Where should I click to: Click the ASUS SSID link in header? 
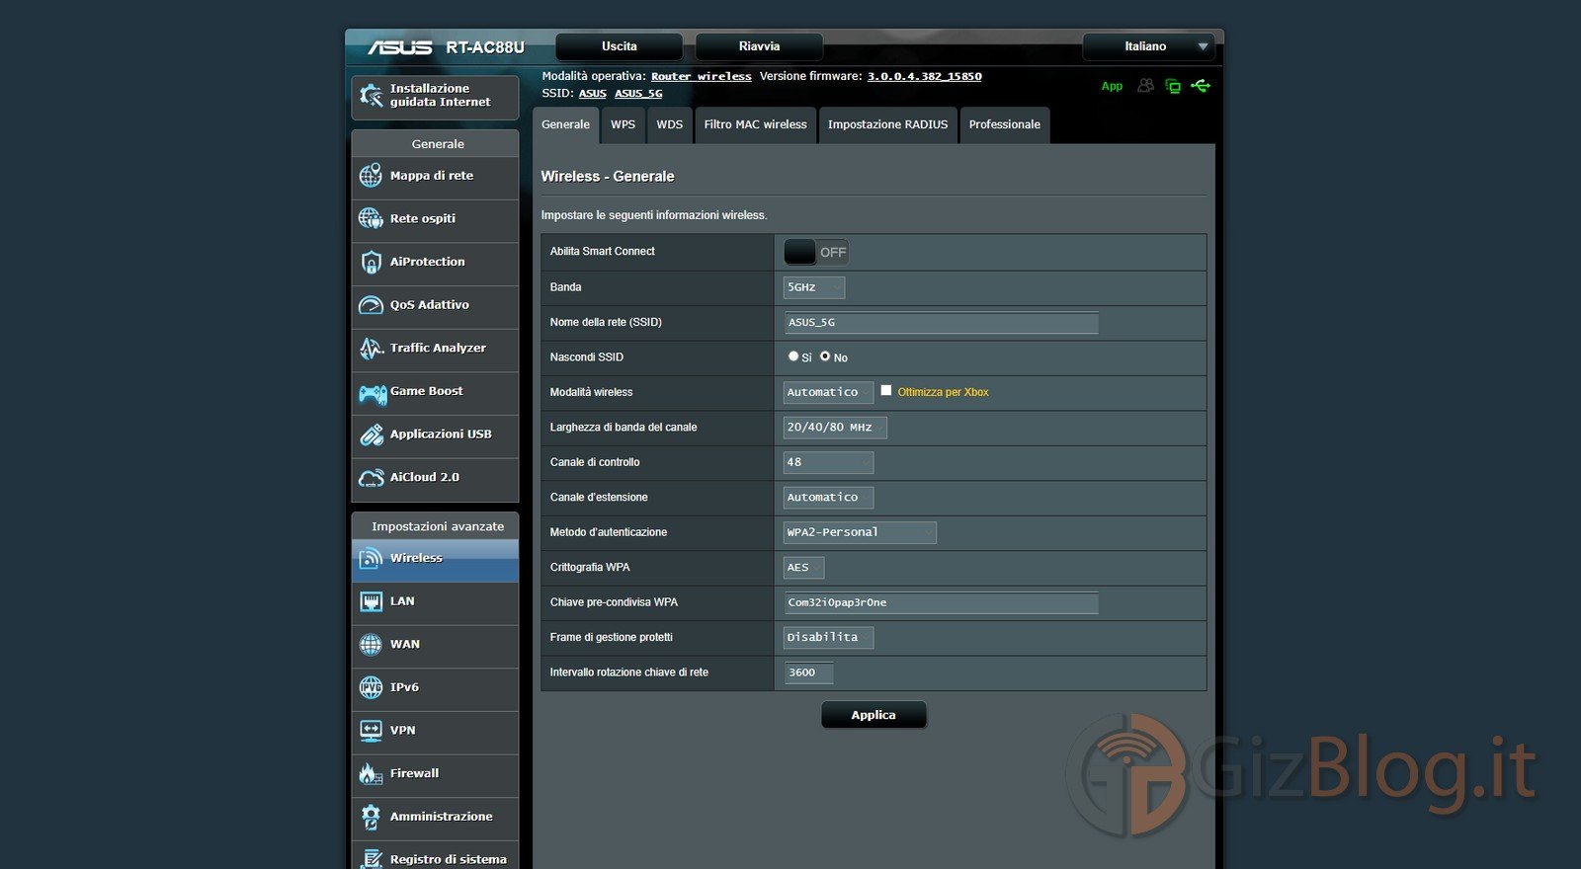(593, 93)
